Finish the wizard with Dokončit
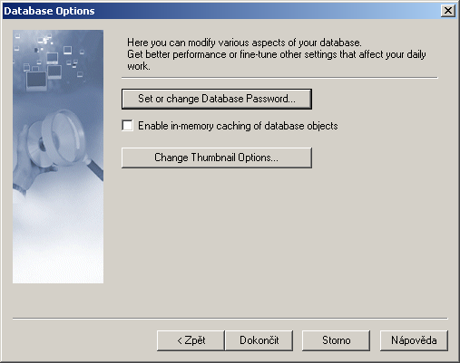460x363 pixels. click(259, 340)
